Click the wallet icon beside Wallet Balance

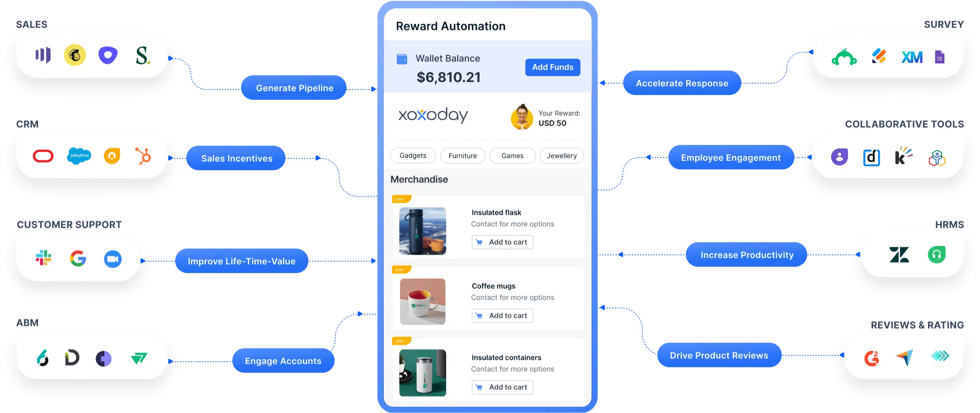coord(402,59)
